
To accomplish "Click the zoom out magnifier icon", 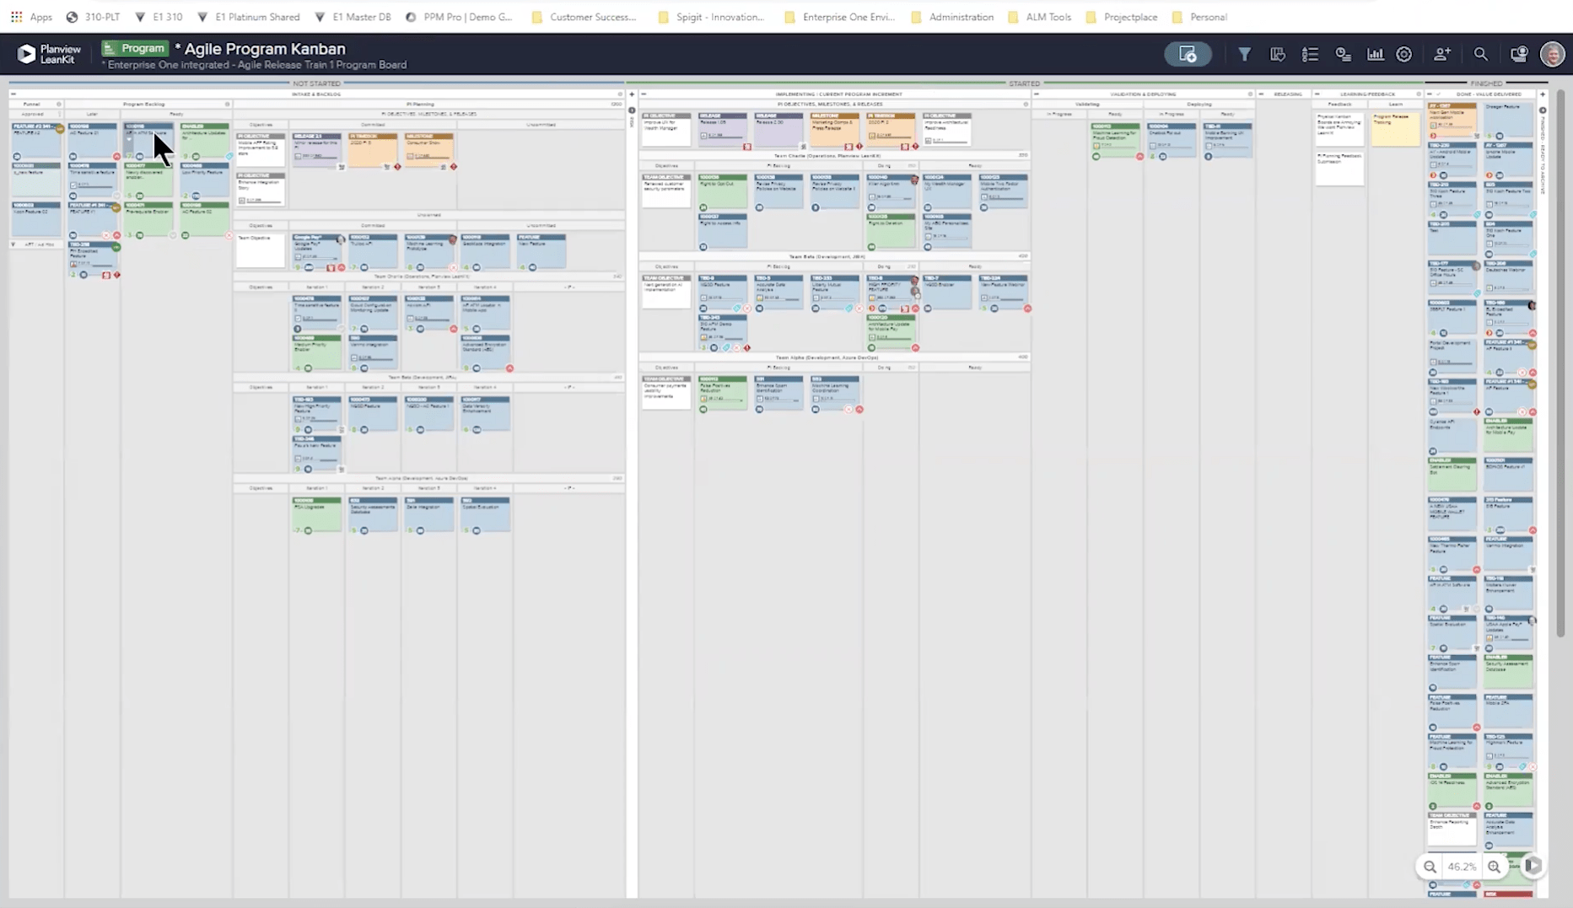I will (1430, 867).
